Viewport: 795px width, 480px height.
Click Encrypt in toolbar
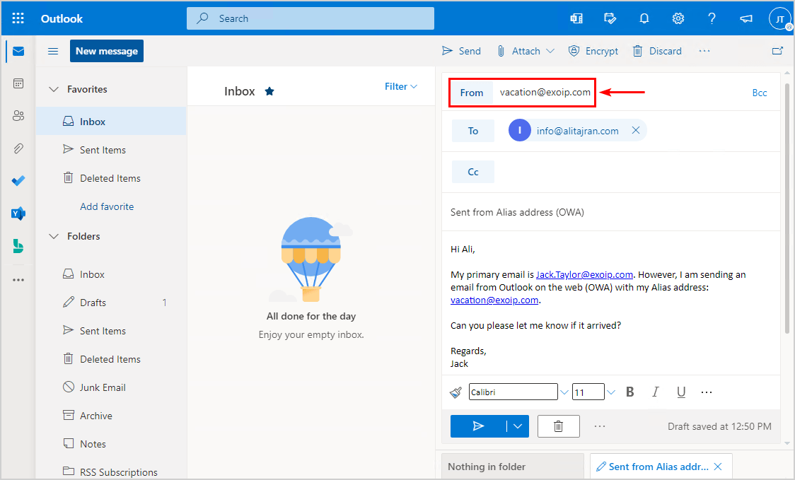[x=593, y=51]
